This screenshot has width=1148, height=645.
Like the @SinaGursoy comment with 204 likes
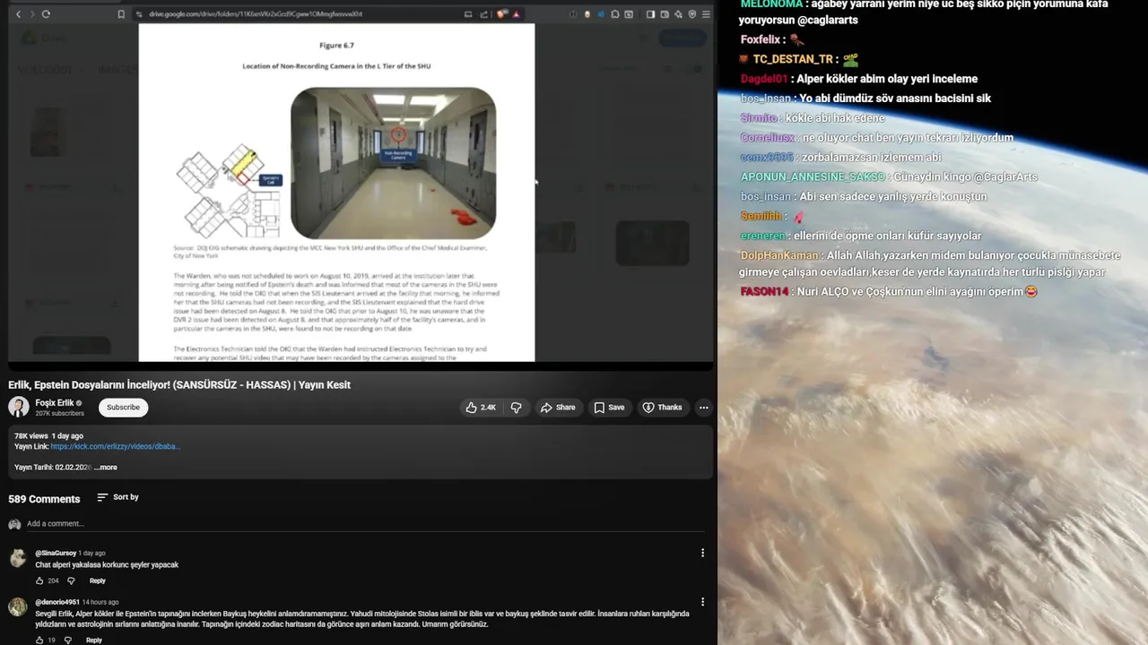(39, 581)
